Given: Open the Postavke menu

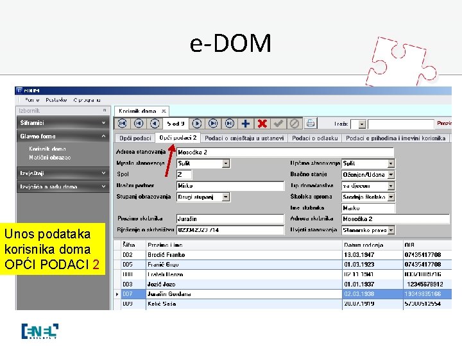Looking at the screenshot, I should pyautogui.click(x=56, y=100).
